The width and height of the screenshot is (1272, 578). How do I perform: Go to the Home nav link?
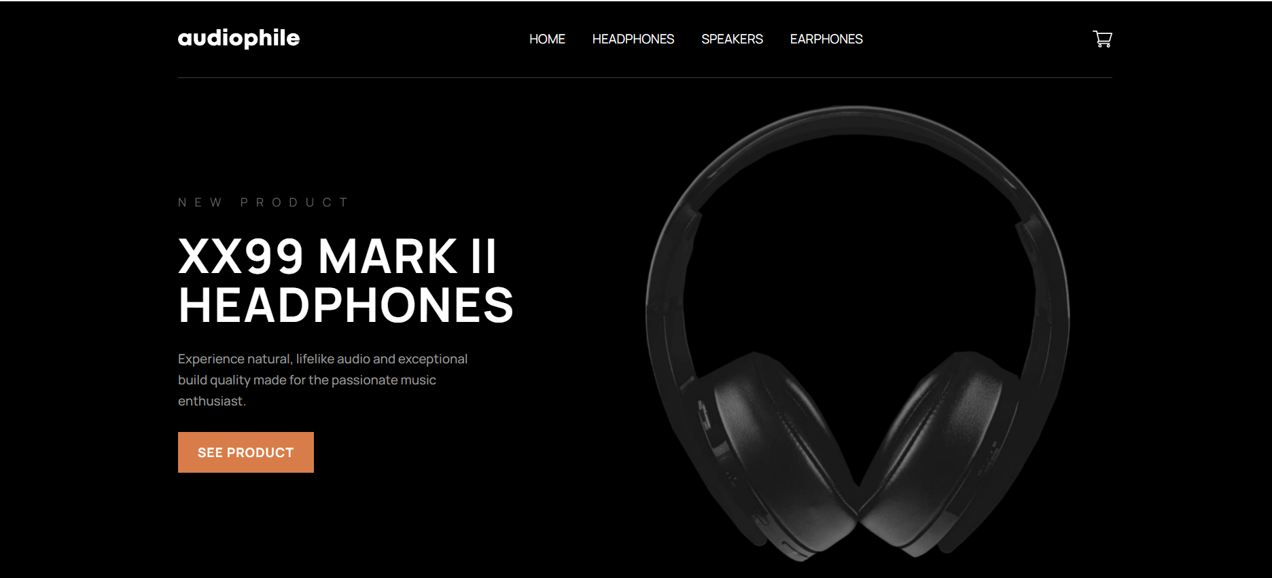[547, 39]
